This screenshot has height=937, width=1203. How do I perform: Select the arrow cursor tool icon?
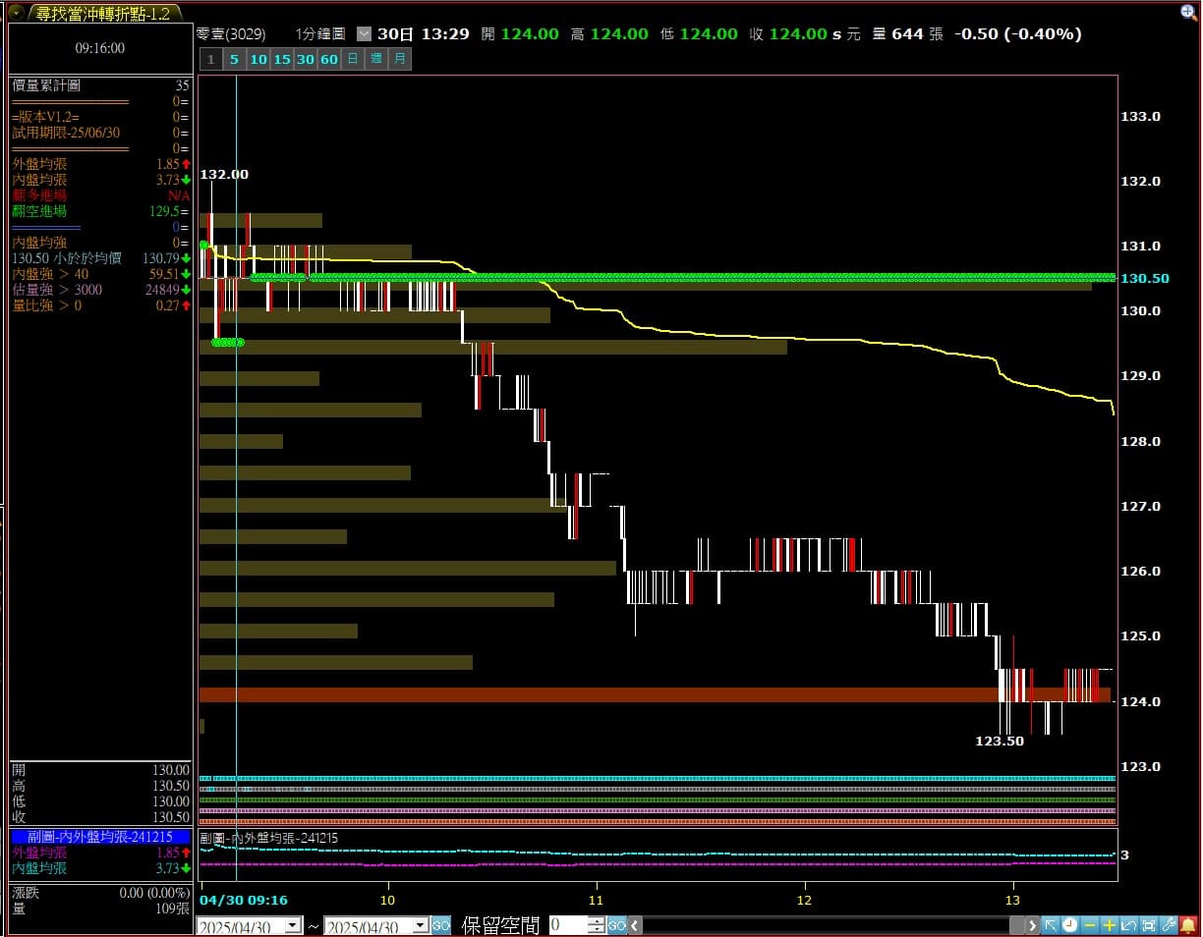(x=1051, y=925)
